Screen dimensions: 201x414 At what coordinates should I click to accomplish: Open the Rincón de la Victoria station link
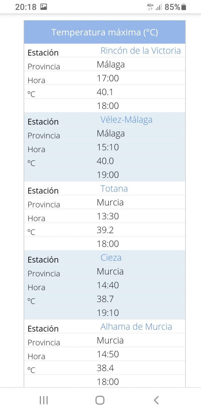[140, 51]
